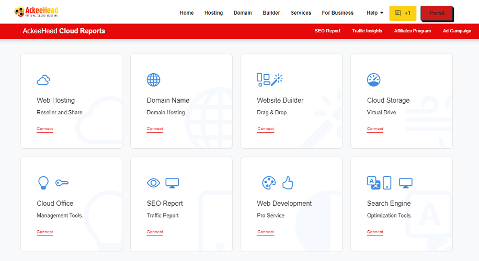Click the 'Traffic Peport' text
This screenshot has height=261, width=479.
(163, 215)
